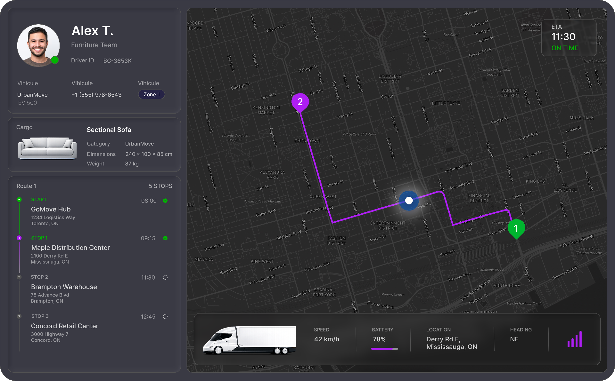Click the Furniture Team label
This screenshot has width=615, height=381.
94,45
